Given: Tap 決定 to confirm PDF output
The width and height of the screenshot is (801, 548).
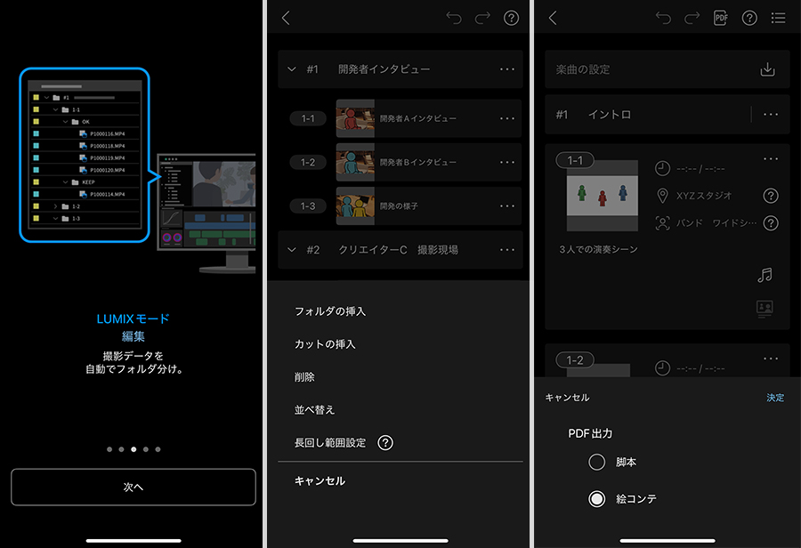Looking at the screenshot, I should click(775, 398).
